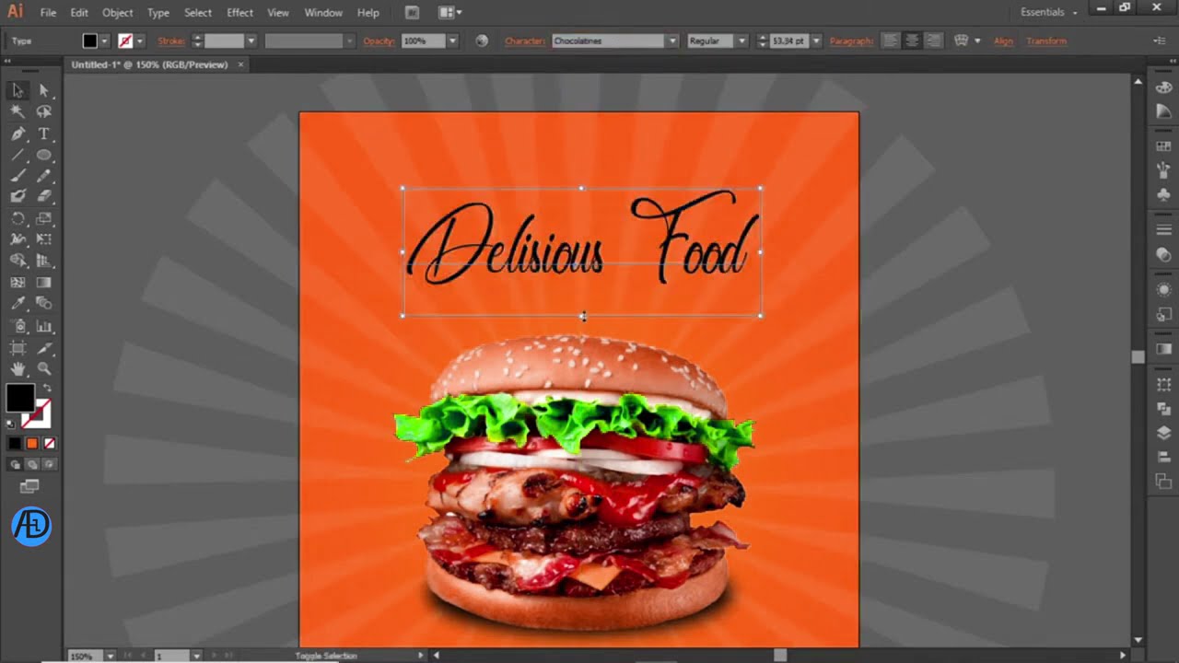Reset to default fill and stroke
This screenshot has width=1179, height=663.
click(10, 425)
